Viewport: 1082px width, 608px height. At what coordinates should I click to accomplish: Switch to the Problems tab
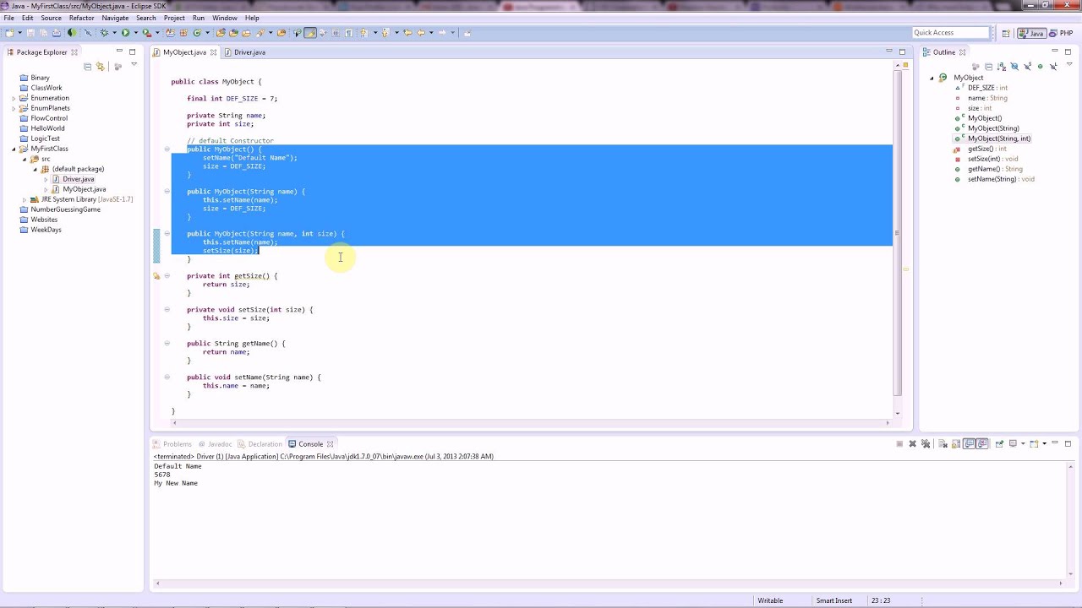[177, 444]
